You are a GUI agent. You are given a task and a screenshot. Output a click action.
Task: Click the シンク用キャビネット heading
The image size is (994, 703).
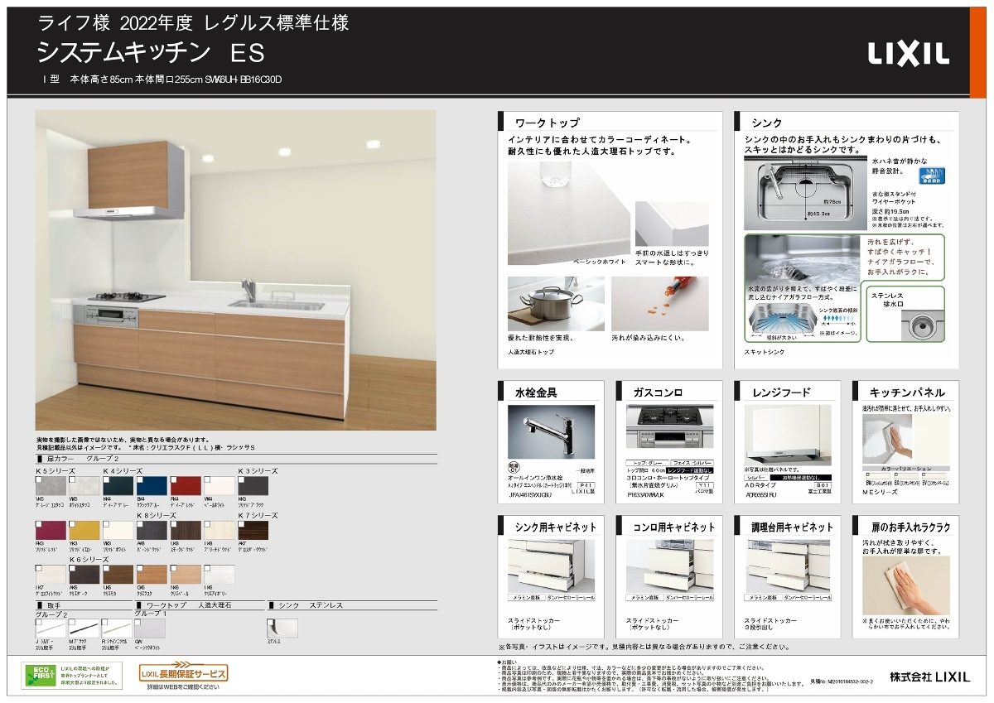[x=555, y=527]
